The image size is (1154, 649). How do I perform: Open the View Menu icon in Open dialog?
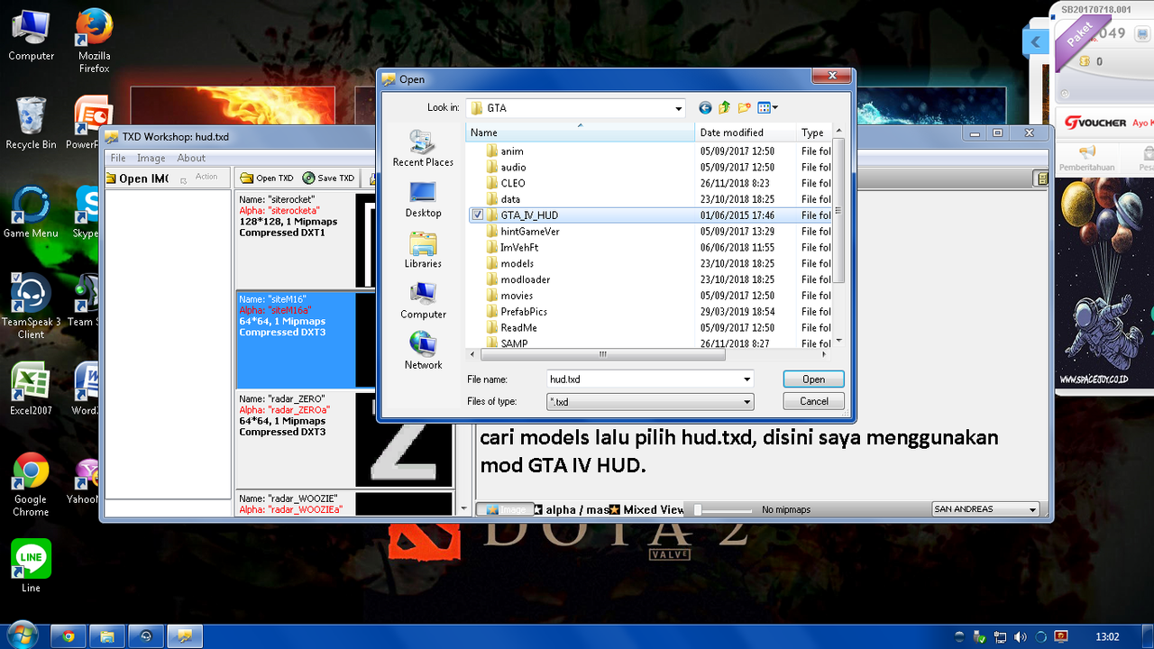coord(767,108)
